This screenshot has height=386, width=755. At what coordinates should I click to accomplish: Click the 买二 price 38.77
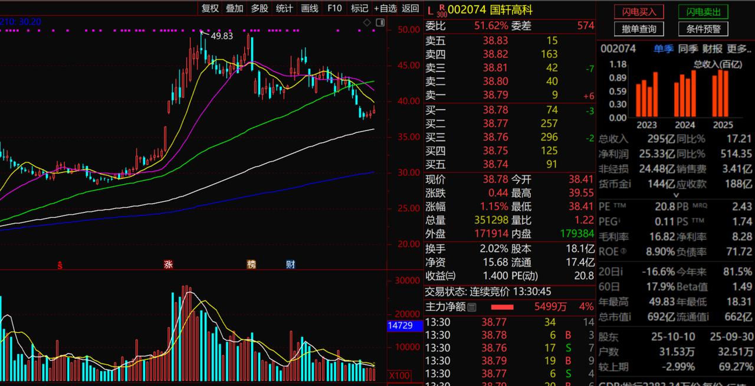(495, 123)
